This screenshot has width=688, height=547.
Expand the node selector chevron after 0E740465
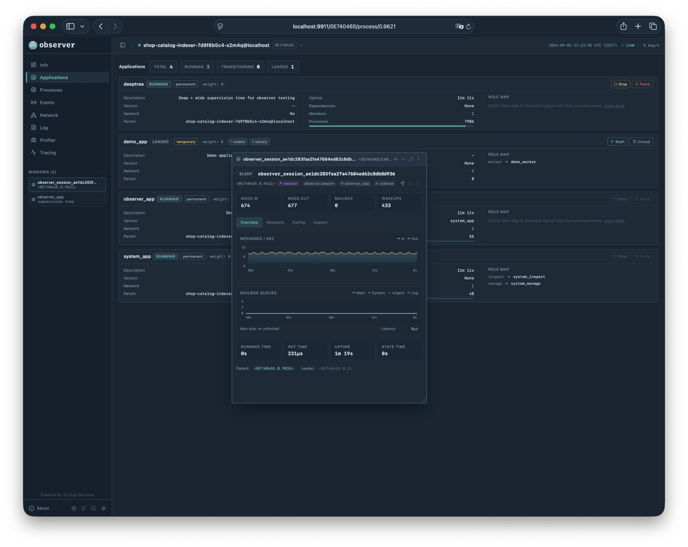301,45
